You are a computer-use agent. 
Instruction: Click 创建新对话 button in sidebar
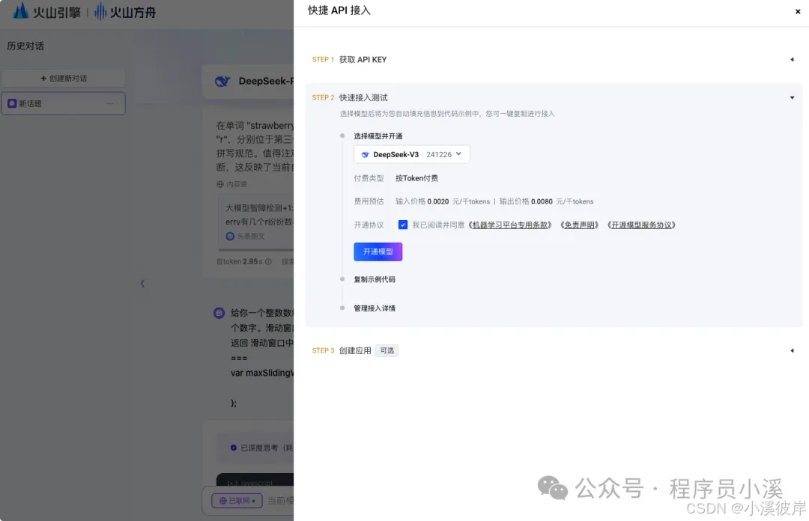(64, 79)
